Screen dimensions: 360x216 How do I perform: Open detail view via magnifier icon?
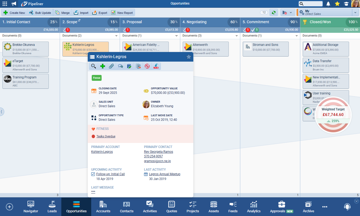click(93, 66)
